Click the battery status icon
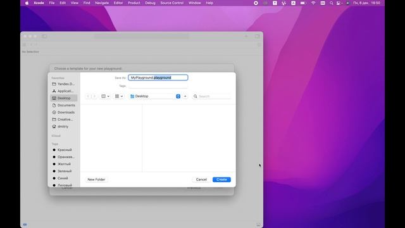Viewport: 405px width, 228px height. [x=302, y=3]
